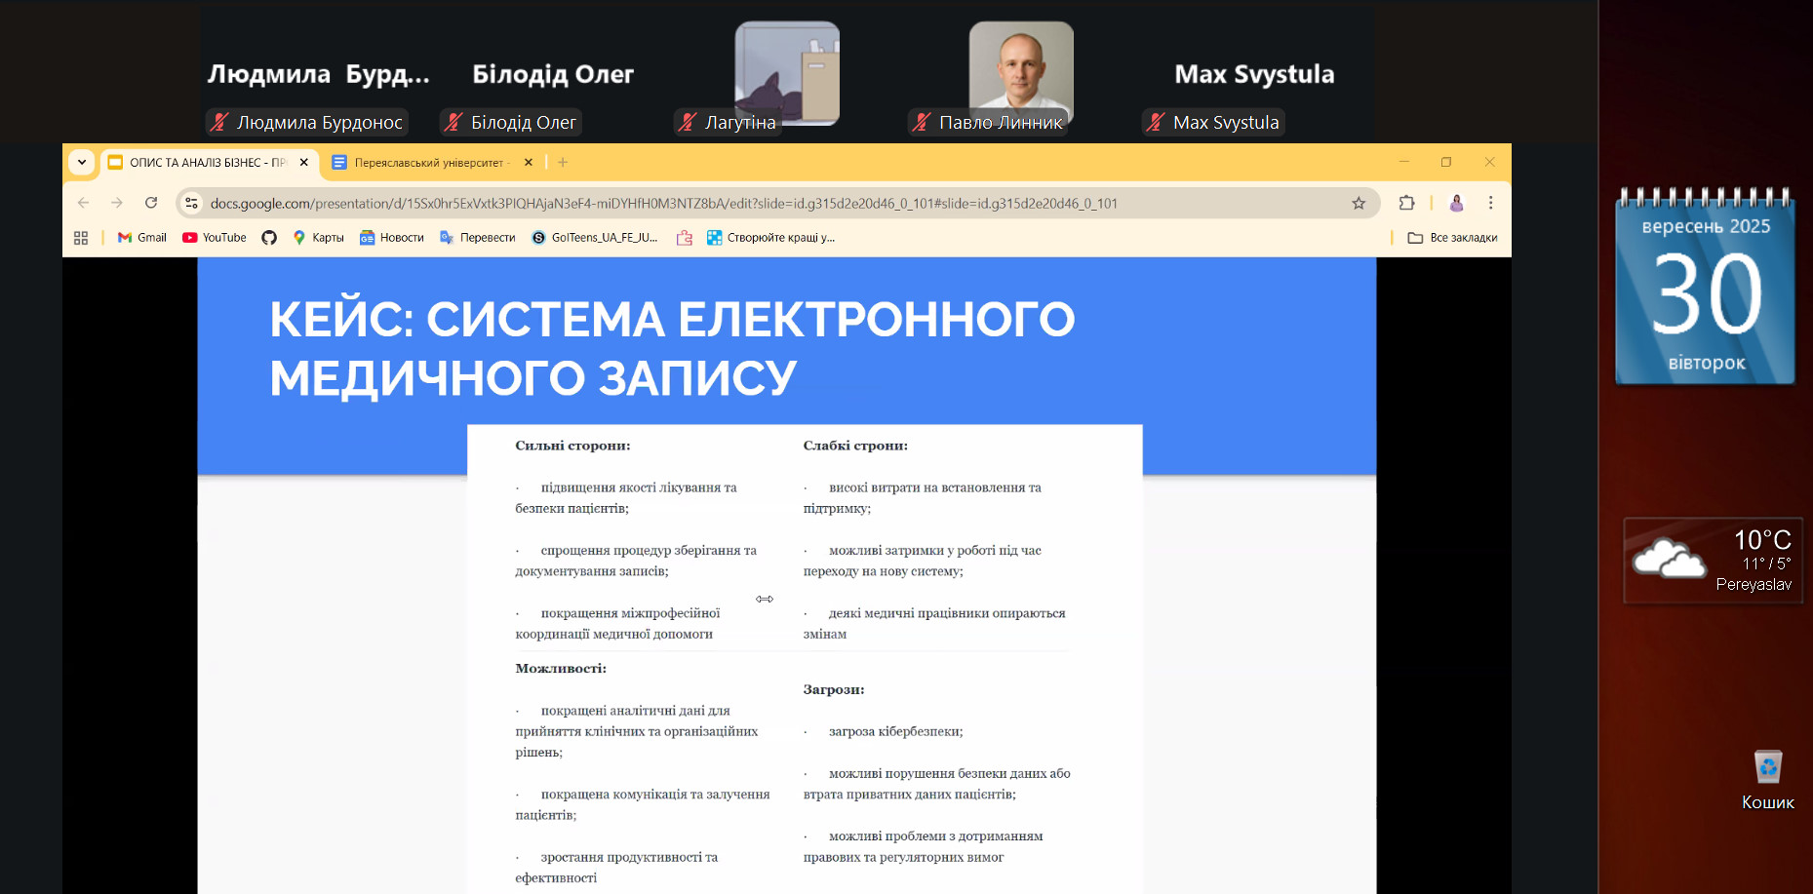The height and width of the screenshot is (894, 1813).
Task: Open the apps grid in bookmarks bar
Action: pyautogui.click(x=81, y=238)
